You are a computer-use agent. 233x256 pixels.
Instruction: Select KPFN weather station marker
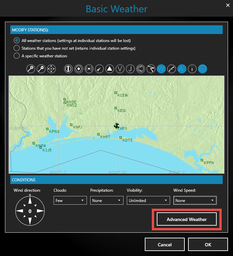click(x=202, y=160)
